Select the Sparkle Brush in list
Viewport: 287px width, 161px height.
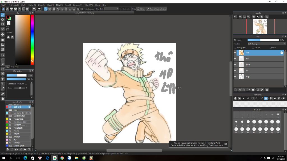[18, 146]
